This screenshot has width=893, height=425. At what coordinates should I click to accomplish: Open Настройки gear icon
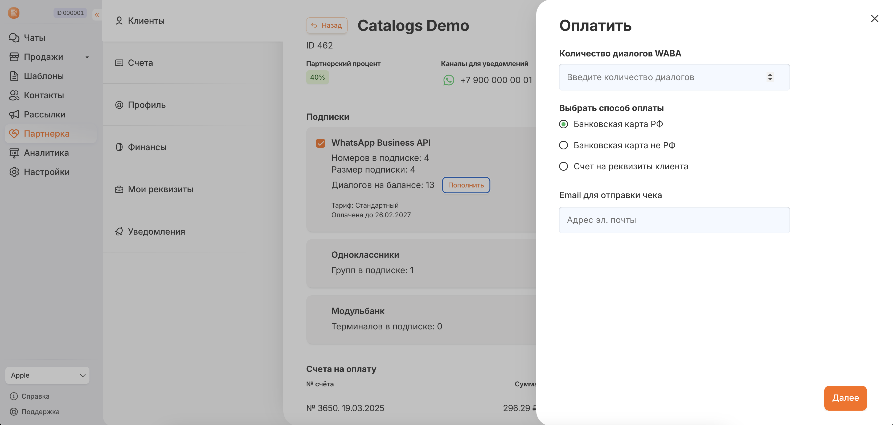(14, 172)
